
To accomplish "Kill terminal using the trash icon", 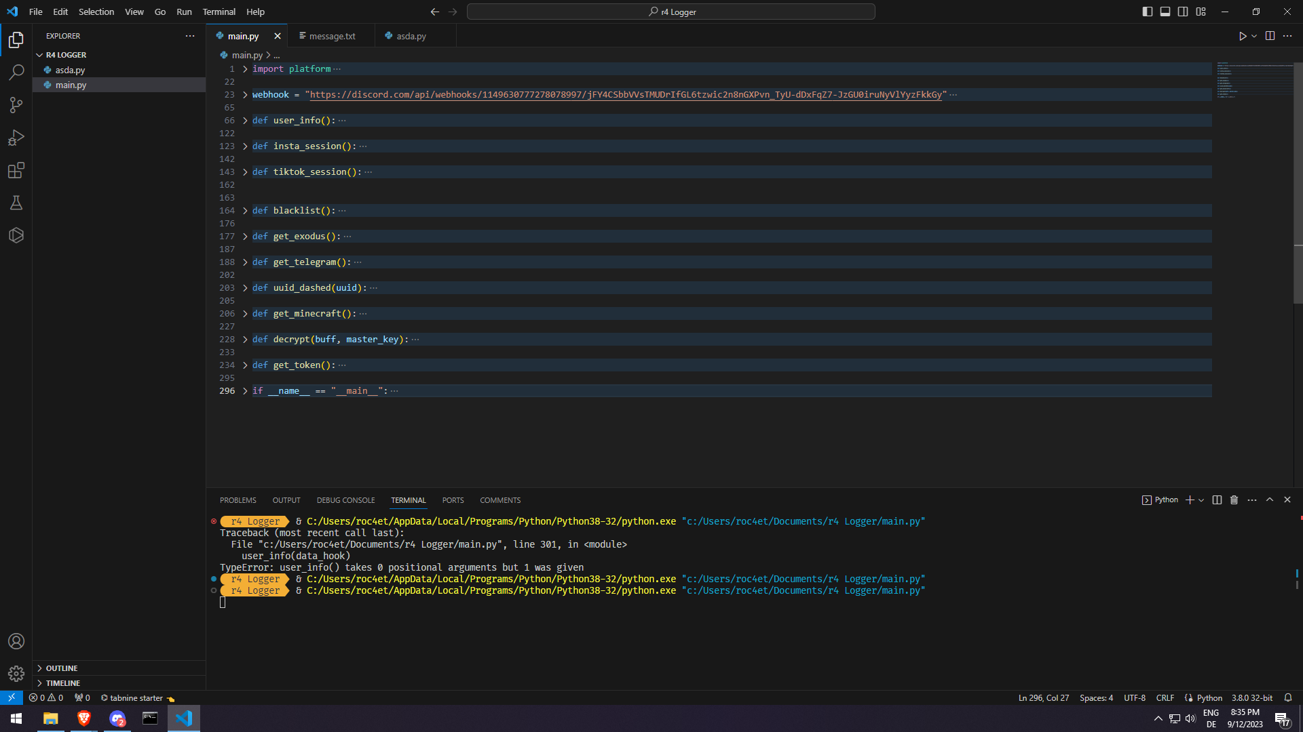I will click(1234, 500).
